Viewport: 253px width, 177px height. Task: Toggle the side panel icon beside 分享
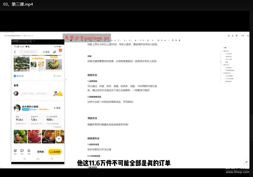pyautogui.click(x=248, y=36)
